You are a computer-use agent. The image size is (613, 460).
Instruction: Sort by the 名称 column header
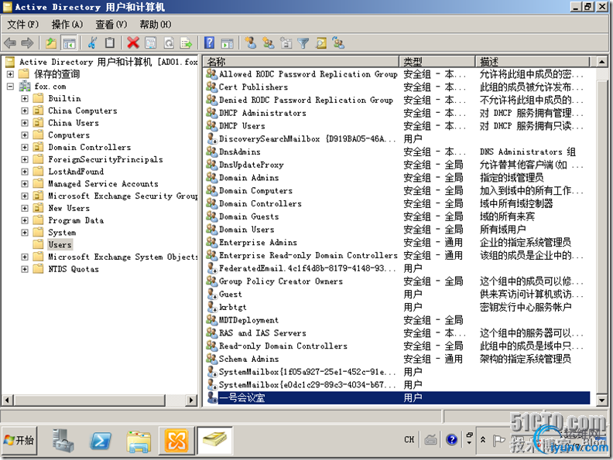[x=301, y=62]
